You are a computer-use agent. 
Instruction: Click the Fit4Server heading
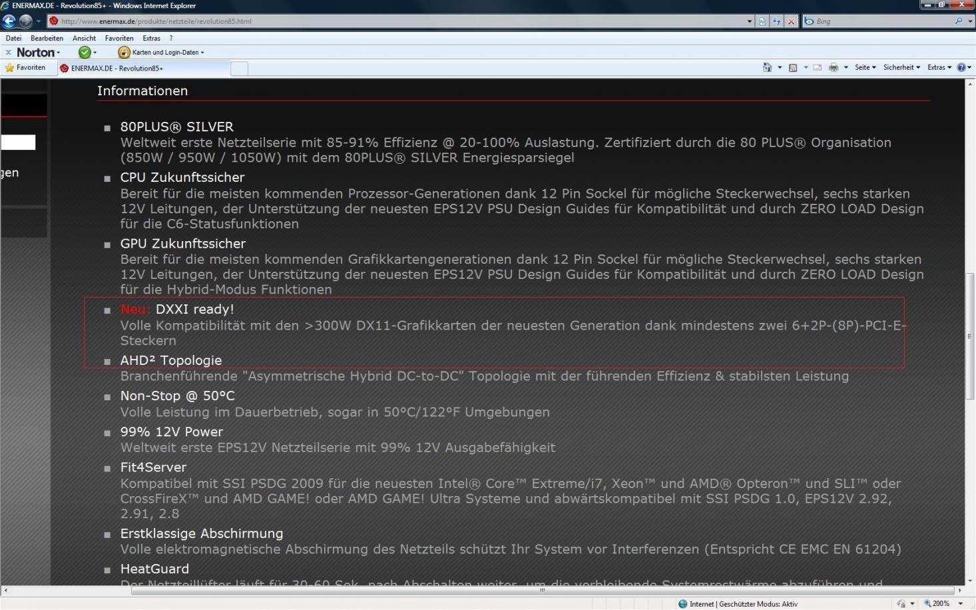click(x=153, y=467)
